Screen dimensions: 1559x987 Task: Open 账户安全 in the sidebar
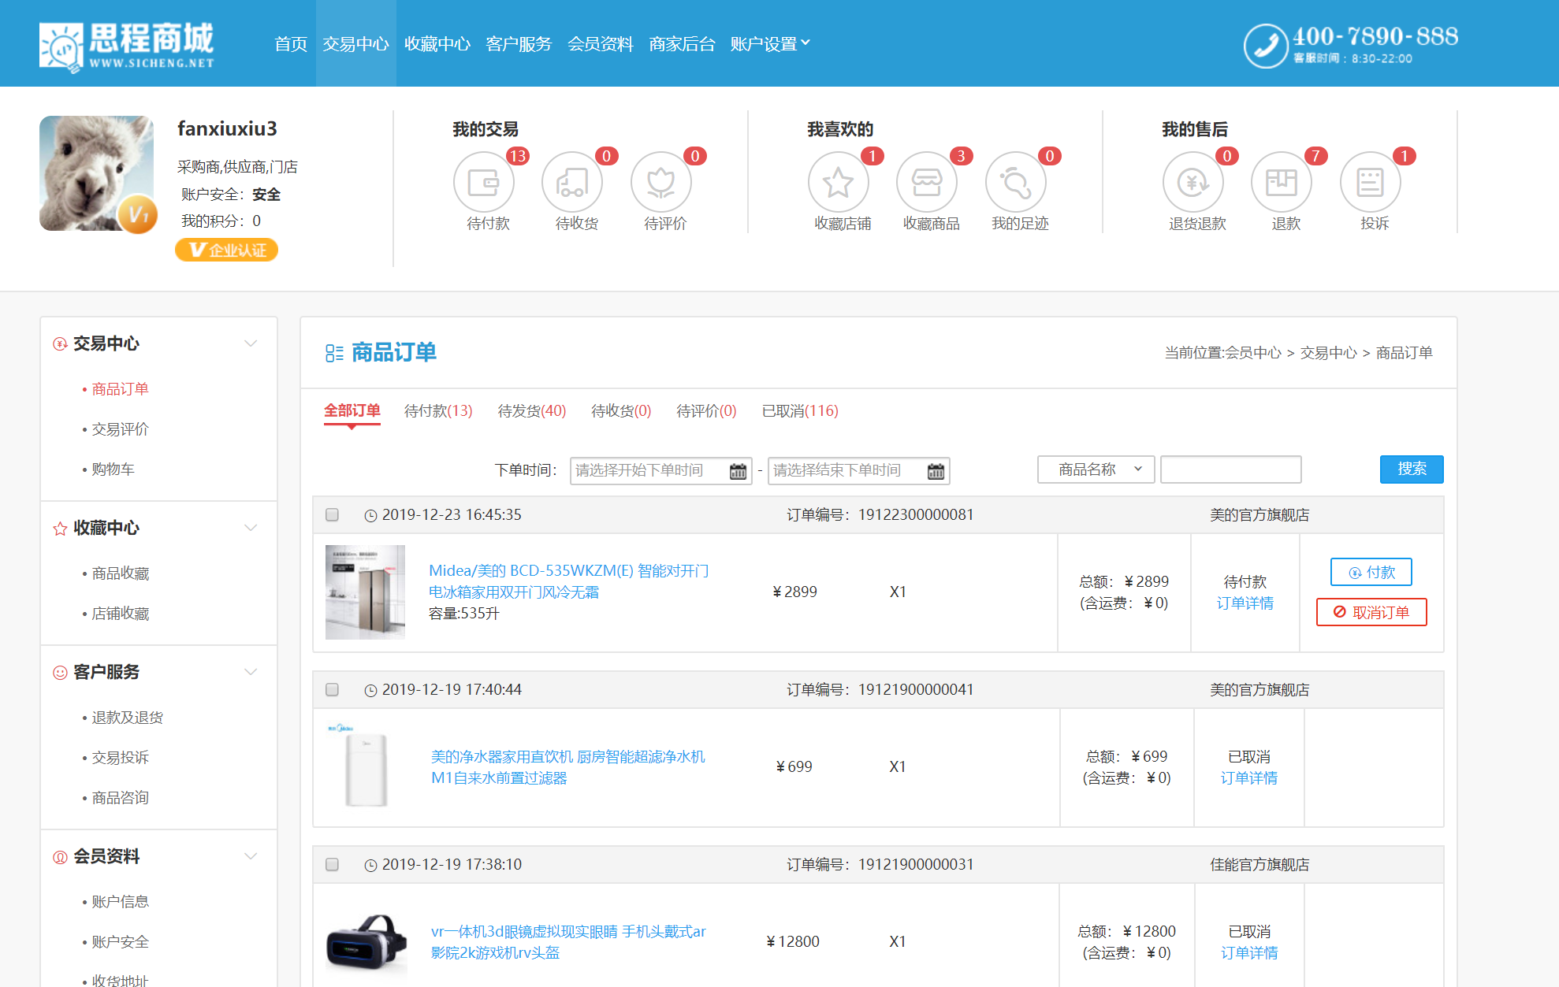(120, 942)
